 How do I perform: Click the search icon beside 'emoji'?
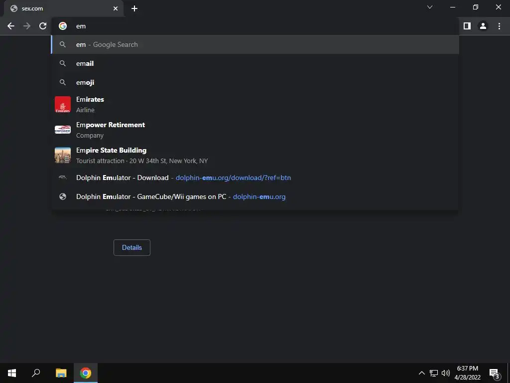(x=63, y=82)
